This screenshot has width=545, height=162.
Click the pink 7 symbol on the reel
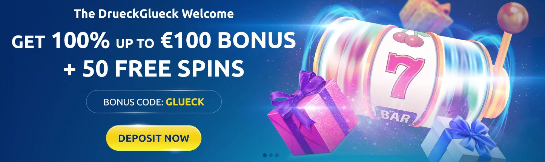[400, 73]
